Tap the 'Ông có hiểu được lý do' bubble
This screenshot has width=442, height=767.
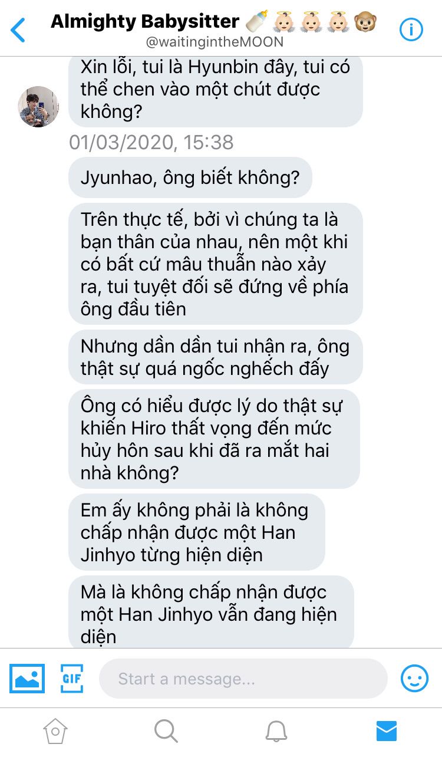[x=214, y=439]
